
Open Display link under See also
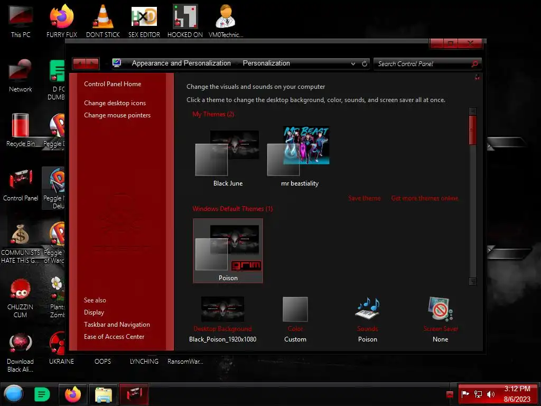tap(94, 312)
